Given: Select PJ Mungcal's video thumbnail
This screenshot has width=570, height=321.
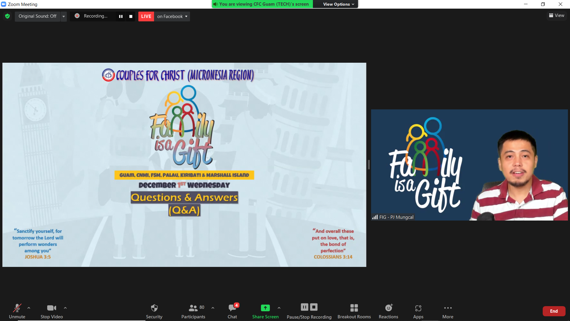Looking at the screenshot, I should tap(469, 165).
